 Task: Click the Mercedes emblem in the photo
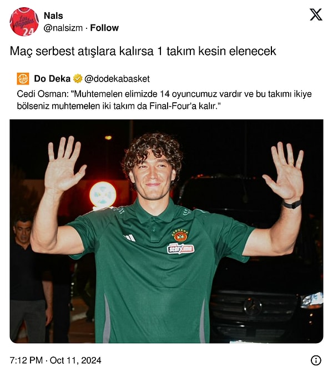(253, 307)
